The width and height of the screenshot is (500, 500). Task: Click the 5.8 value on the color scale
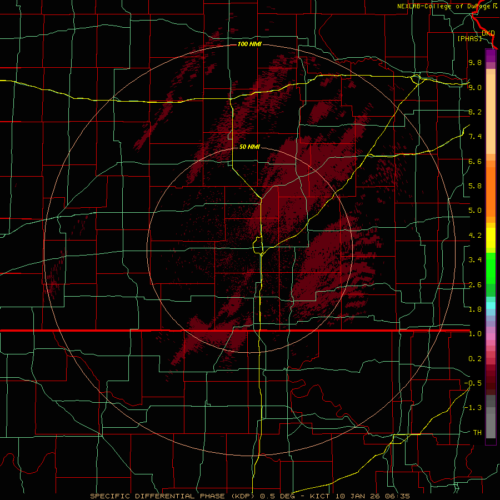click(x=475, y=186)
